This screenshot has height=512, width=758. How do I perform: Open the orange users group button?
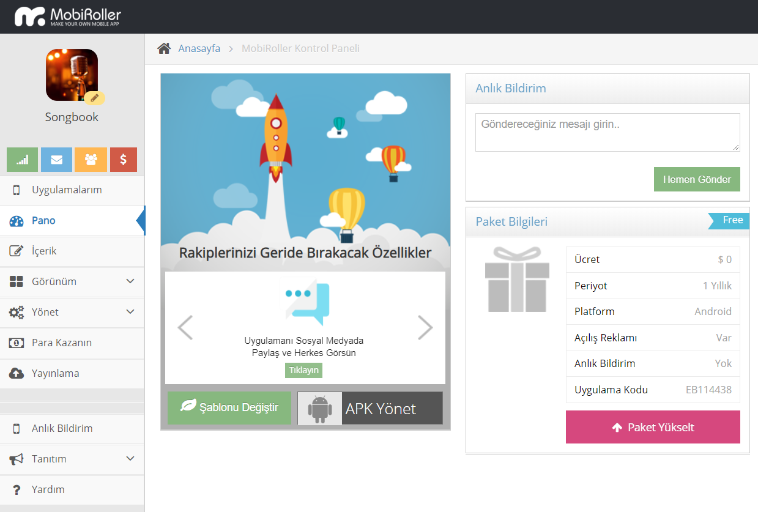(91, 160)
